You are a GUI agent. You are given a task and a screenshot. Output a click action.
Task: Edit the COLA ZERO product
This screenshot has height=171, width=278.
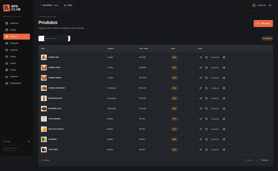click(201, 150)
